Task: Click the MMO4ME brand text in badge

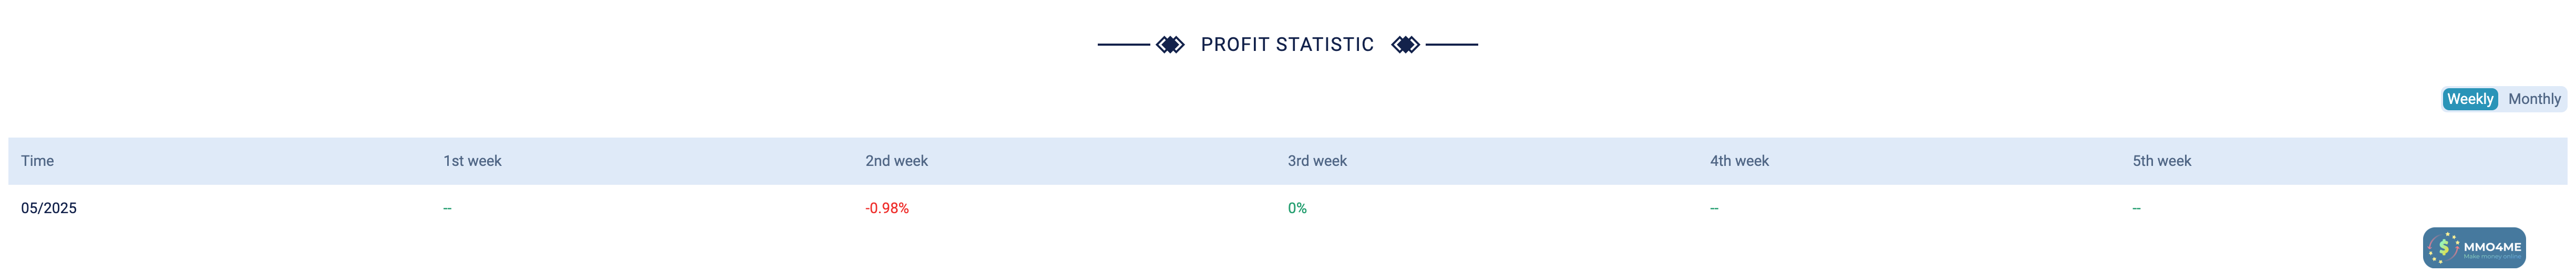Action: (x=2492, y=246)
